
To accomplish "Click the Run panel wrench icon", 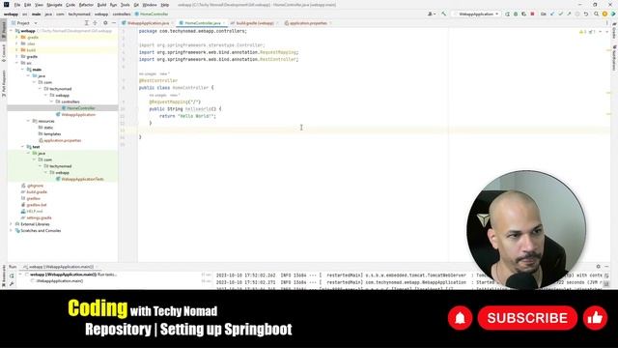I will click(x=12, y=283).
